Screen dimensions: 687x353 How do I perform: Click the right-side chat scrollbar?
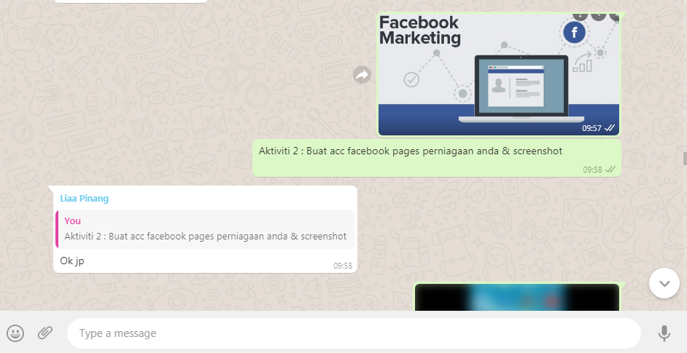(684, 157)
